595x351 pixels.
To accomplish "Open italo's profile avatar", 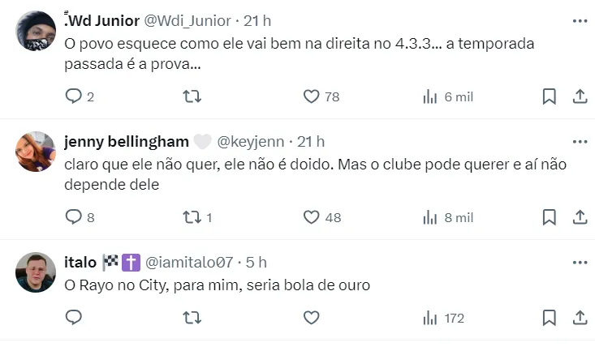I will [36, 272].
